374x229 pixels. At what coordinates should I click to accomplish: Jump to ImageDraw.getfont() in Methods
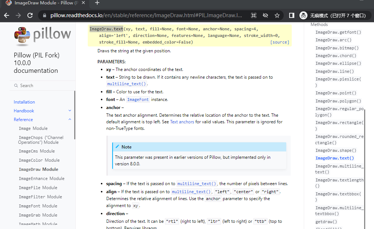[x=338, y=32]
